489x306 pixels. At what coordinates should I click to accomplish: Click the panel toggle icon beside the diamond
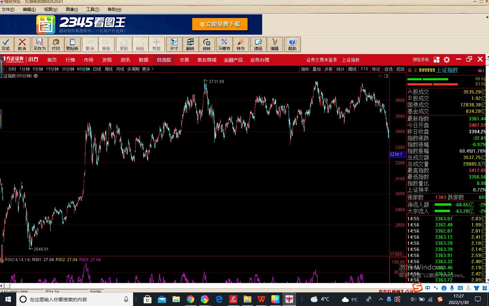coord(386,76)
